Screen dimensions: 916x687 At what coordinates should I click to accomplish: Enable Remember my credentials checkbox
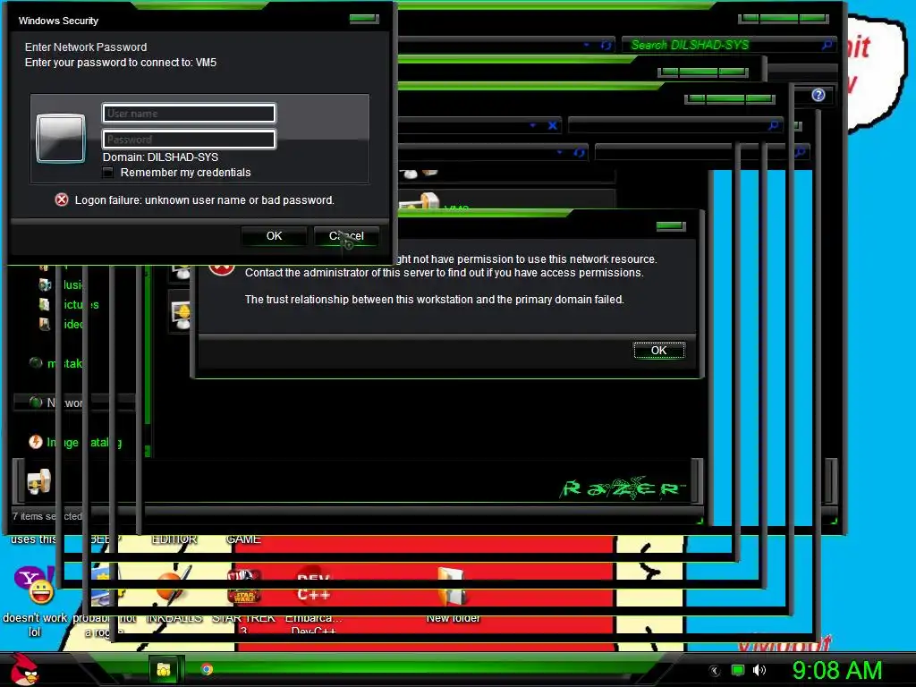[108, 173]
